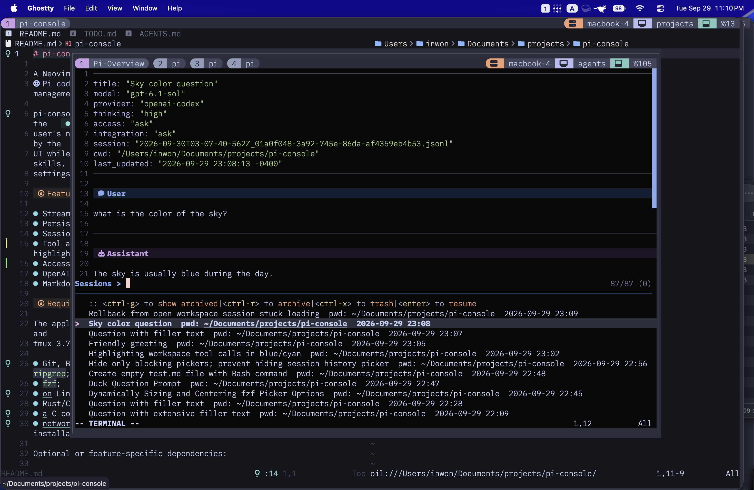Open the Window menu

(145, 8)
